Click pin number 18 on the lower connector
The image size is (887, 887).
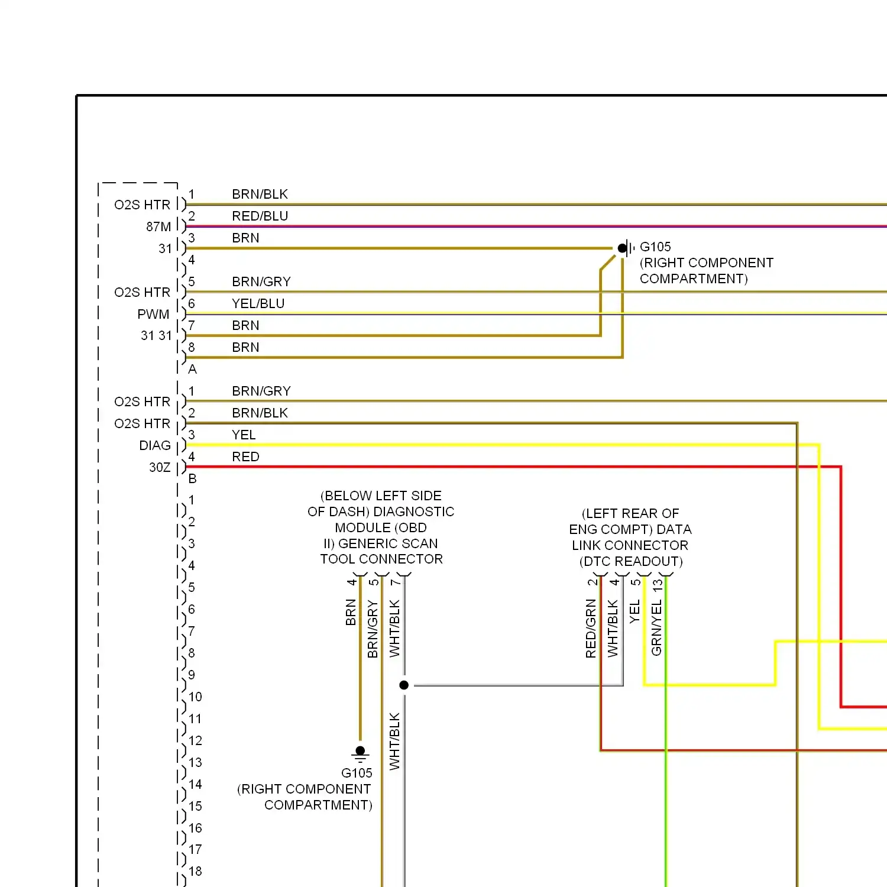195,872
